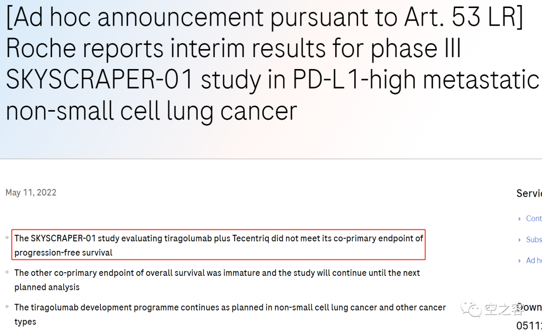542x333 pixels.
Task: Click the tiragolumab development programme bullet text
Action: point(230,314)
